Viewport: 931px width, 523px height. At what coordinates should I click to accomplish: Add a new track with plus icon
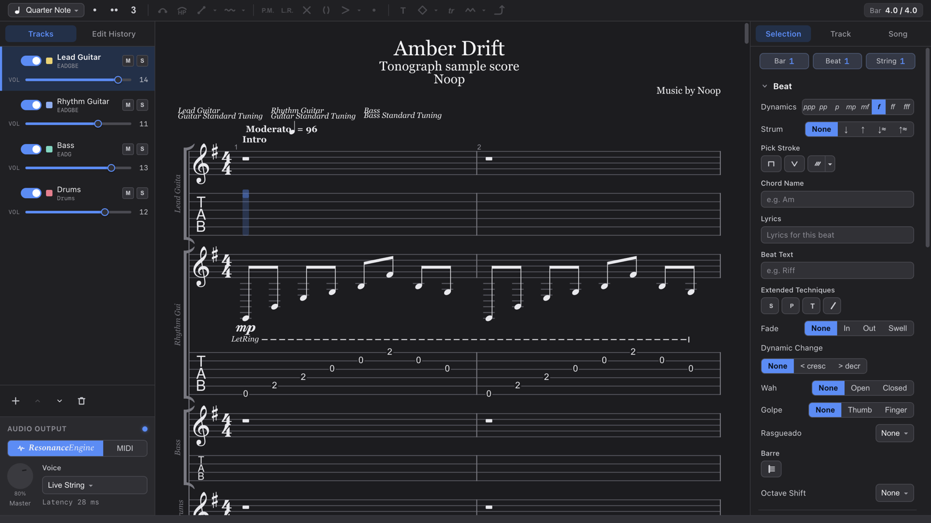16,401
